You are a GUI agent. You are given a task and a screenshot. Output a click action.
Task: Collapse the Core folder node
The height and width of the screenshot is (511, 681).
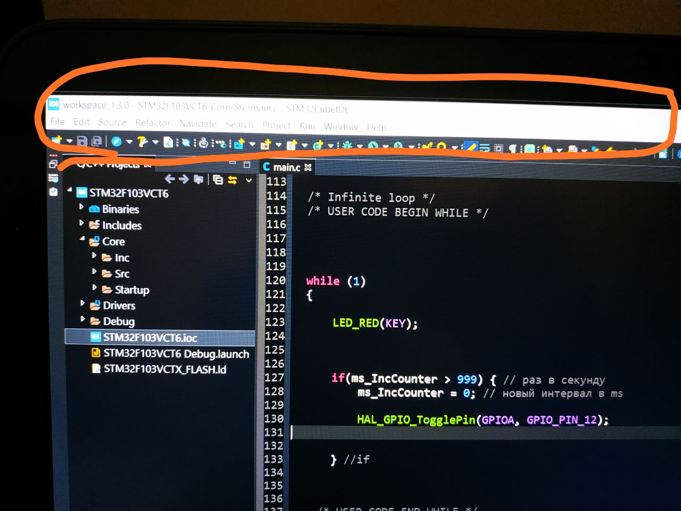82,239
